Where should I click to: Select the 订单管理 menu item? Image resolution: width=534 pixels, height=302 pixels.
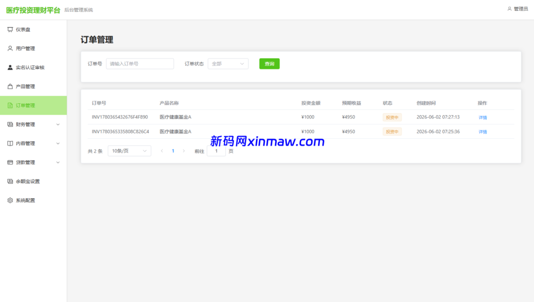tap(33, 105)
